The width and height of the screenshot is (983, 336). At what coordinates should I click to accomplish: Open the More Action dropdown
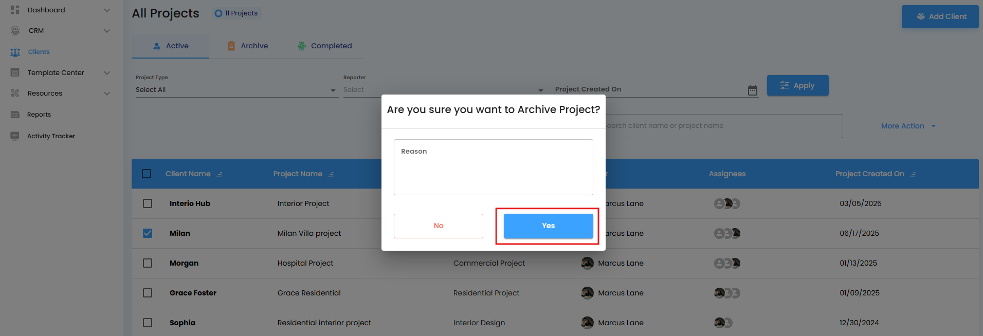click(x=908, y=126)
